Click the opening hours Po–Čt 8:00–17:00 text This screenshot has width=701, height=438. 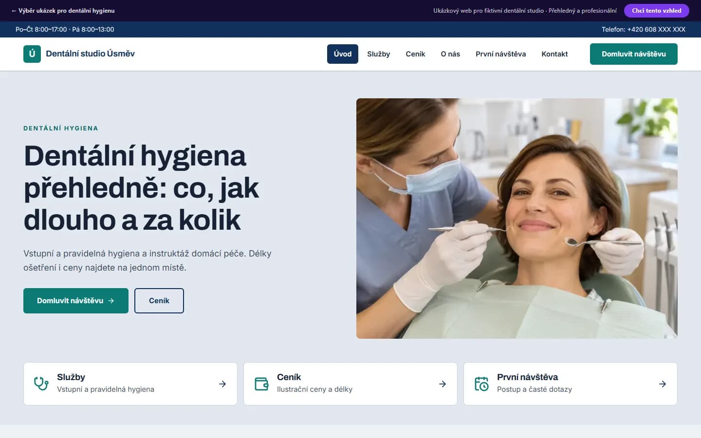point(65,29)
